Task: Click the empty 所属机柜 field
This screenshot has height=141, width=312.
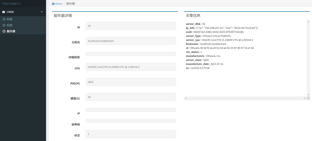Action: point(131,54)
